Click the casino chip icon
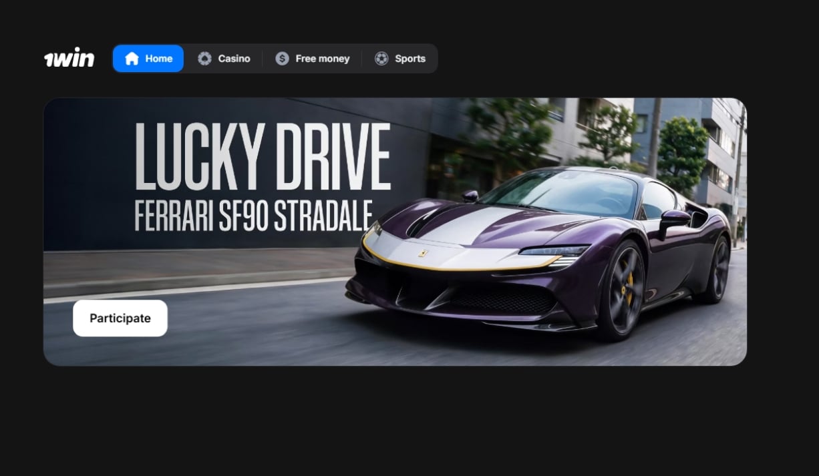The height and width of the screenshot is (476, 819). tap(204, 59)
